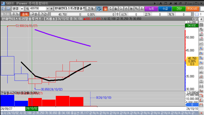Switch the chart to the daily 일 period

pyautogui.click(x=105, y=9)
